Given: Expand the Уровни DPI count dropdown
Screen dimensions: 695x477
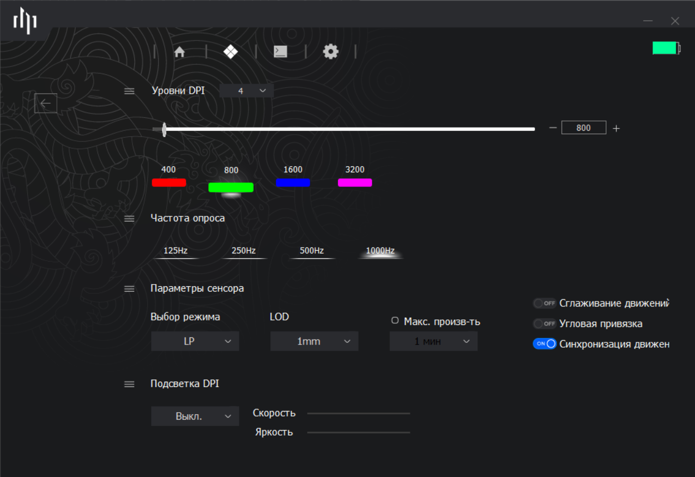Looking at the screenshot, I should 246,91.
